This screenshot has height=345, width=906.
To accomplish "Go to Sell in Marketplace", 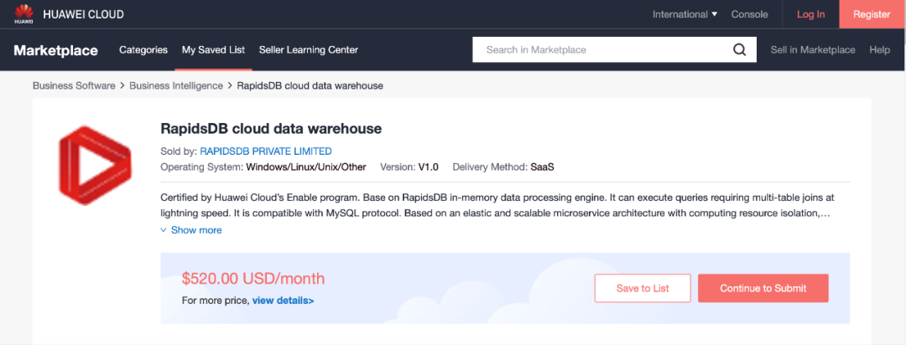I will coord(813,49).
